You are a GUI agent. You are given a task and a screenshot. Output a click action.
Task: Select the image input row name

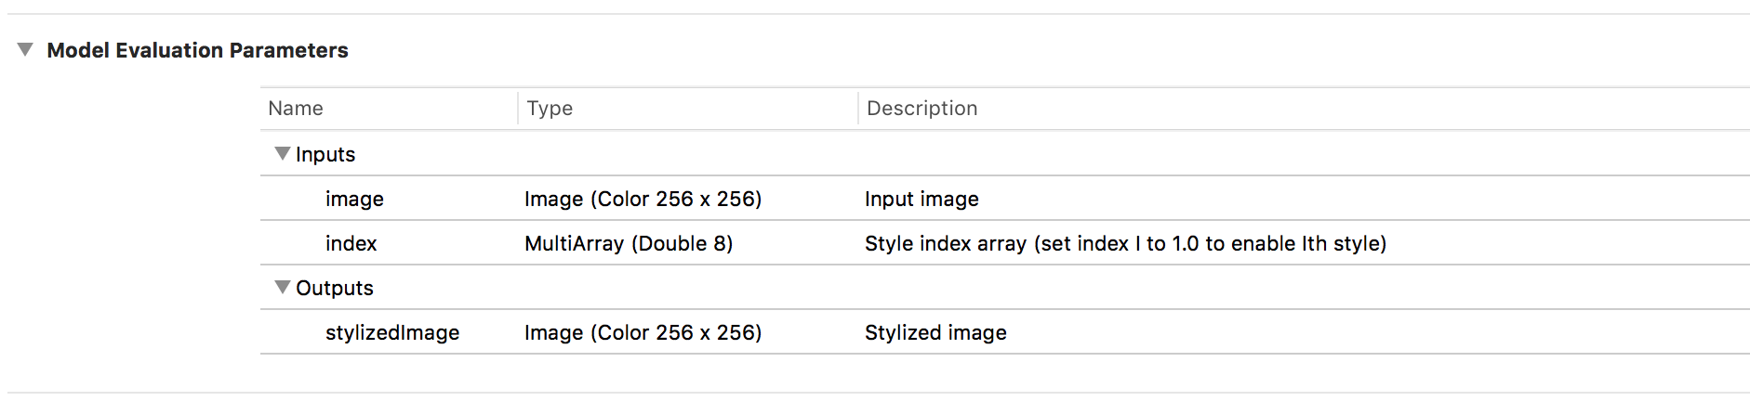click(354, 199)
